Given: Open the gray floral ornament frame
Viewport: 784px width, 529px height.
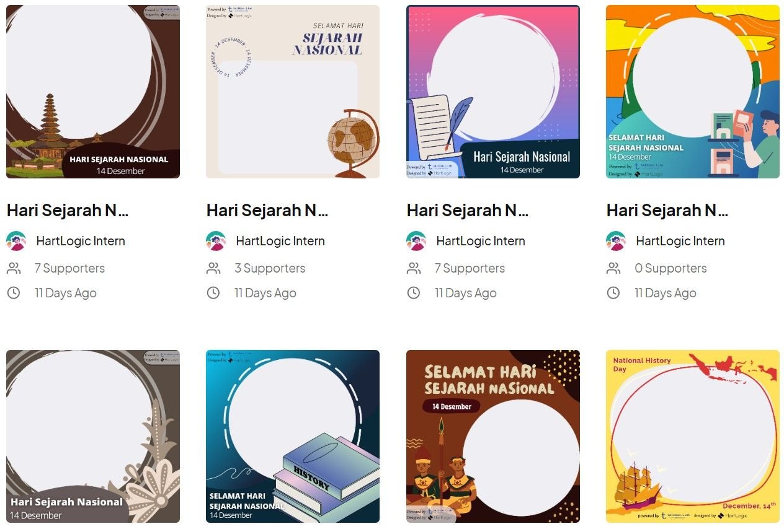Looking at the screenshot, I should 93,436.
